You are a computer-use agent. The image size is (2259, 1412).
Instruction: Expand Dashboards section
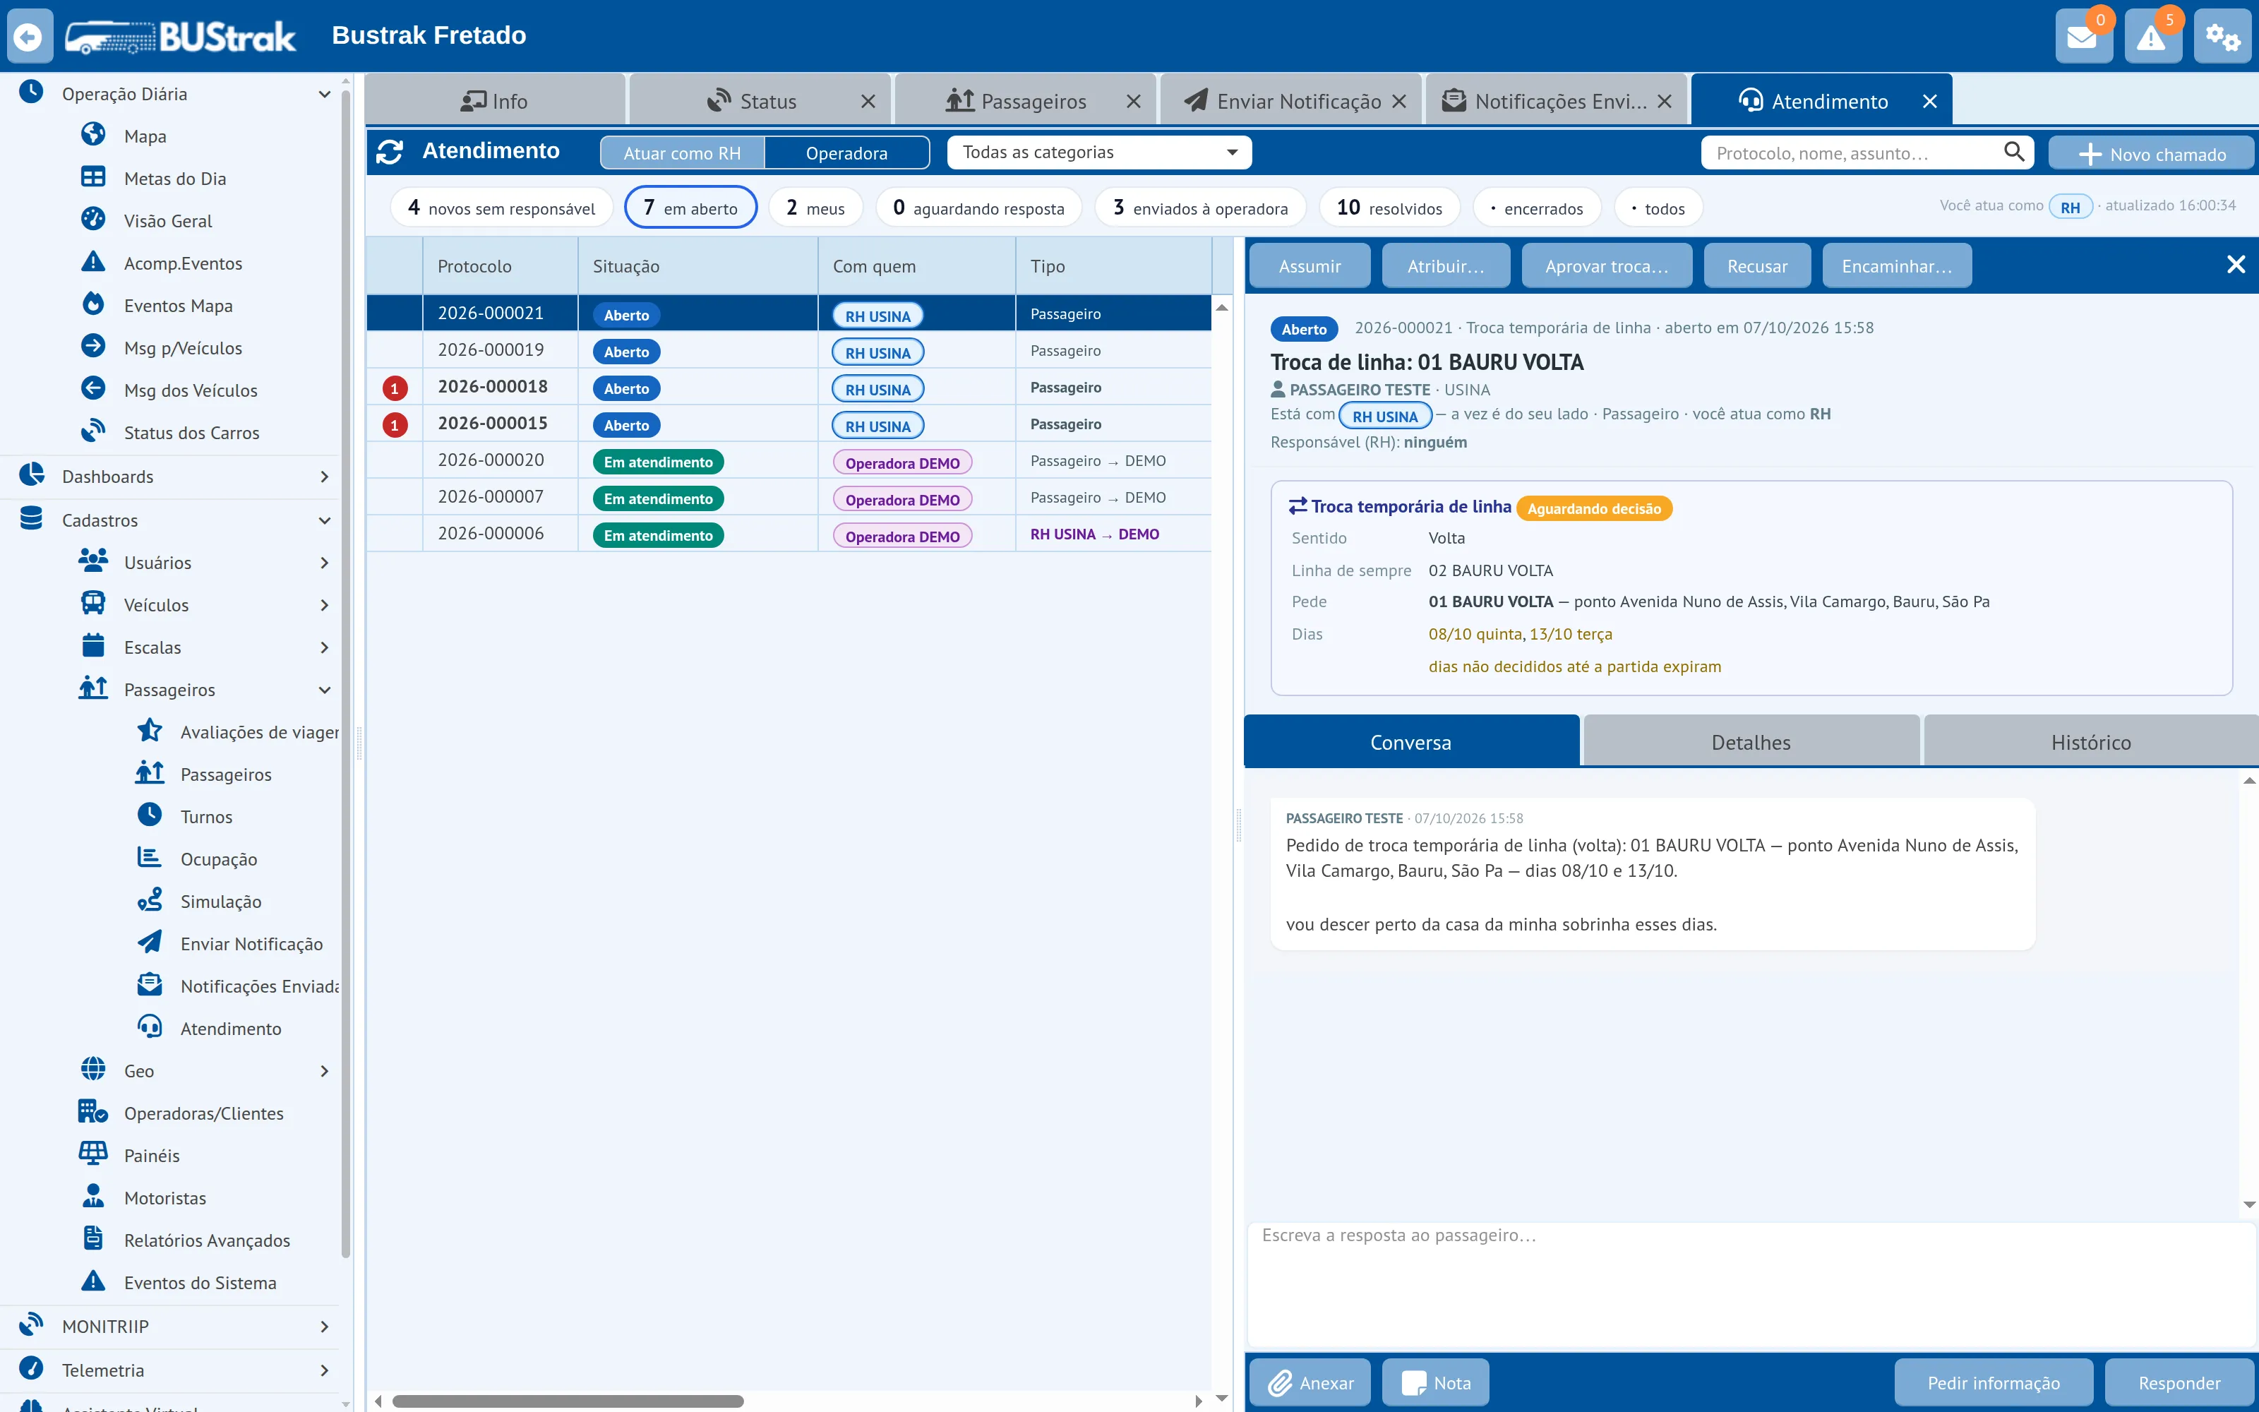[x=324, y=477]
